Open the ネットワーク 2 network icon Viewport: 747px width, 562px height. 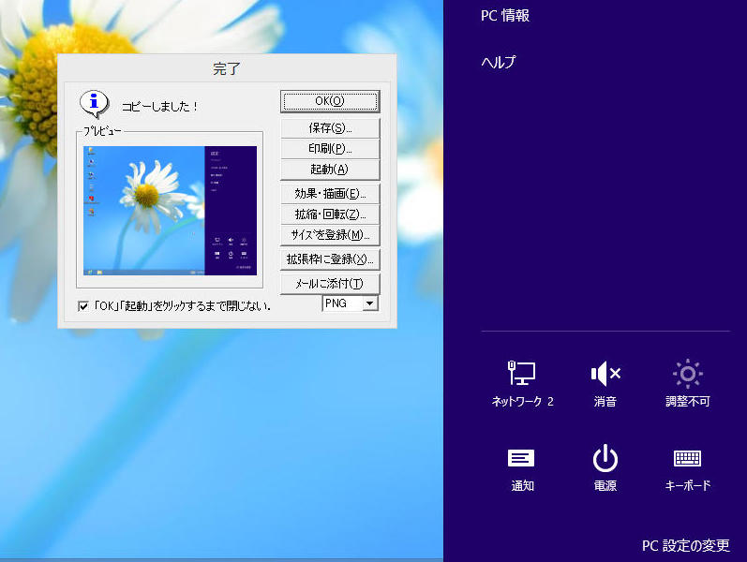pos(522,375)
